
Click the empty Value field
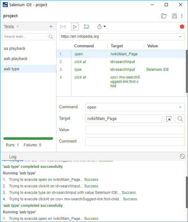(135, 130)
